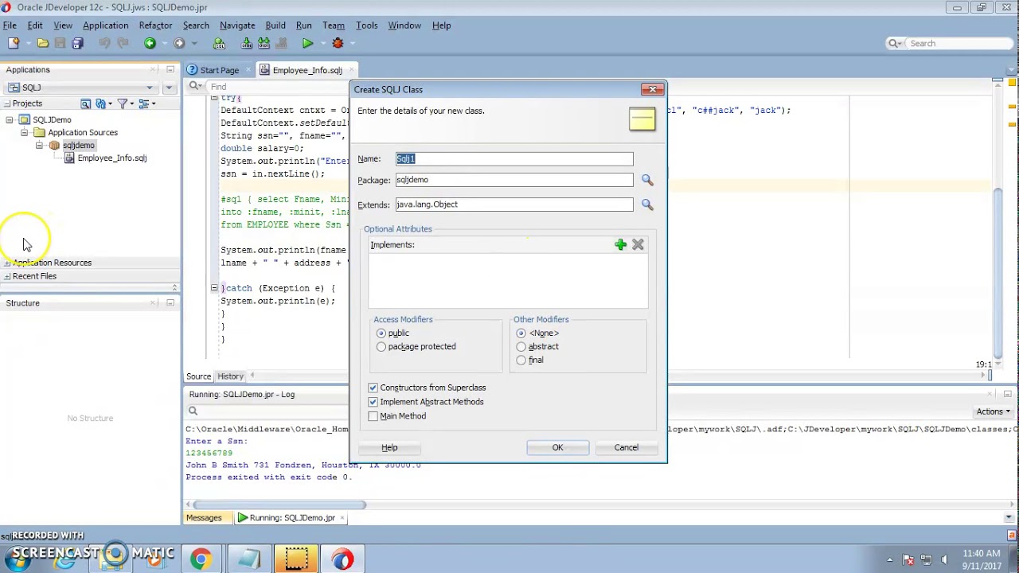Click the New file toolbar icon
Image resolution: width=1019 pixels, height=573 pixels.
(14, 43)
